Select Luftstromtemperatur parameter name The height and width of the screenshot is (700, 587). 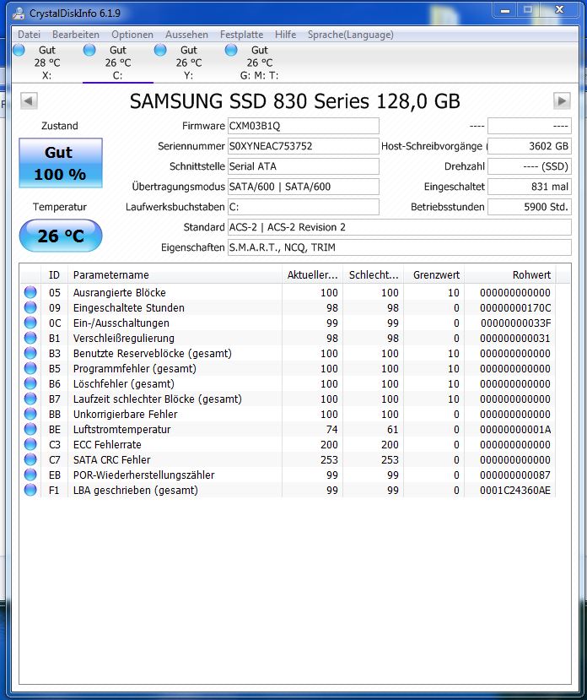[x=121, y=430]
